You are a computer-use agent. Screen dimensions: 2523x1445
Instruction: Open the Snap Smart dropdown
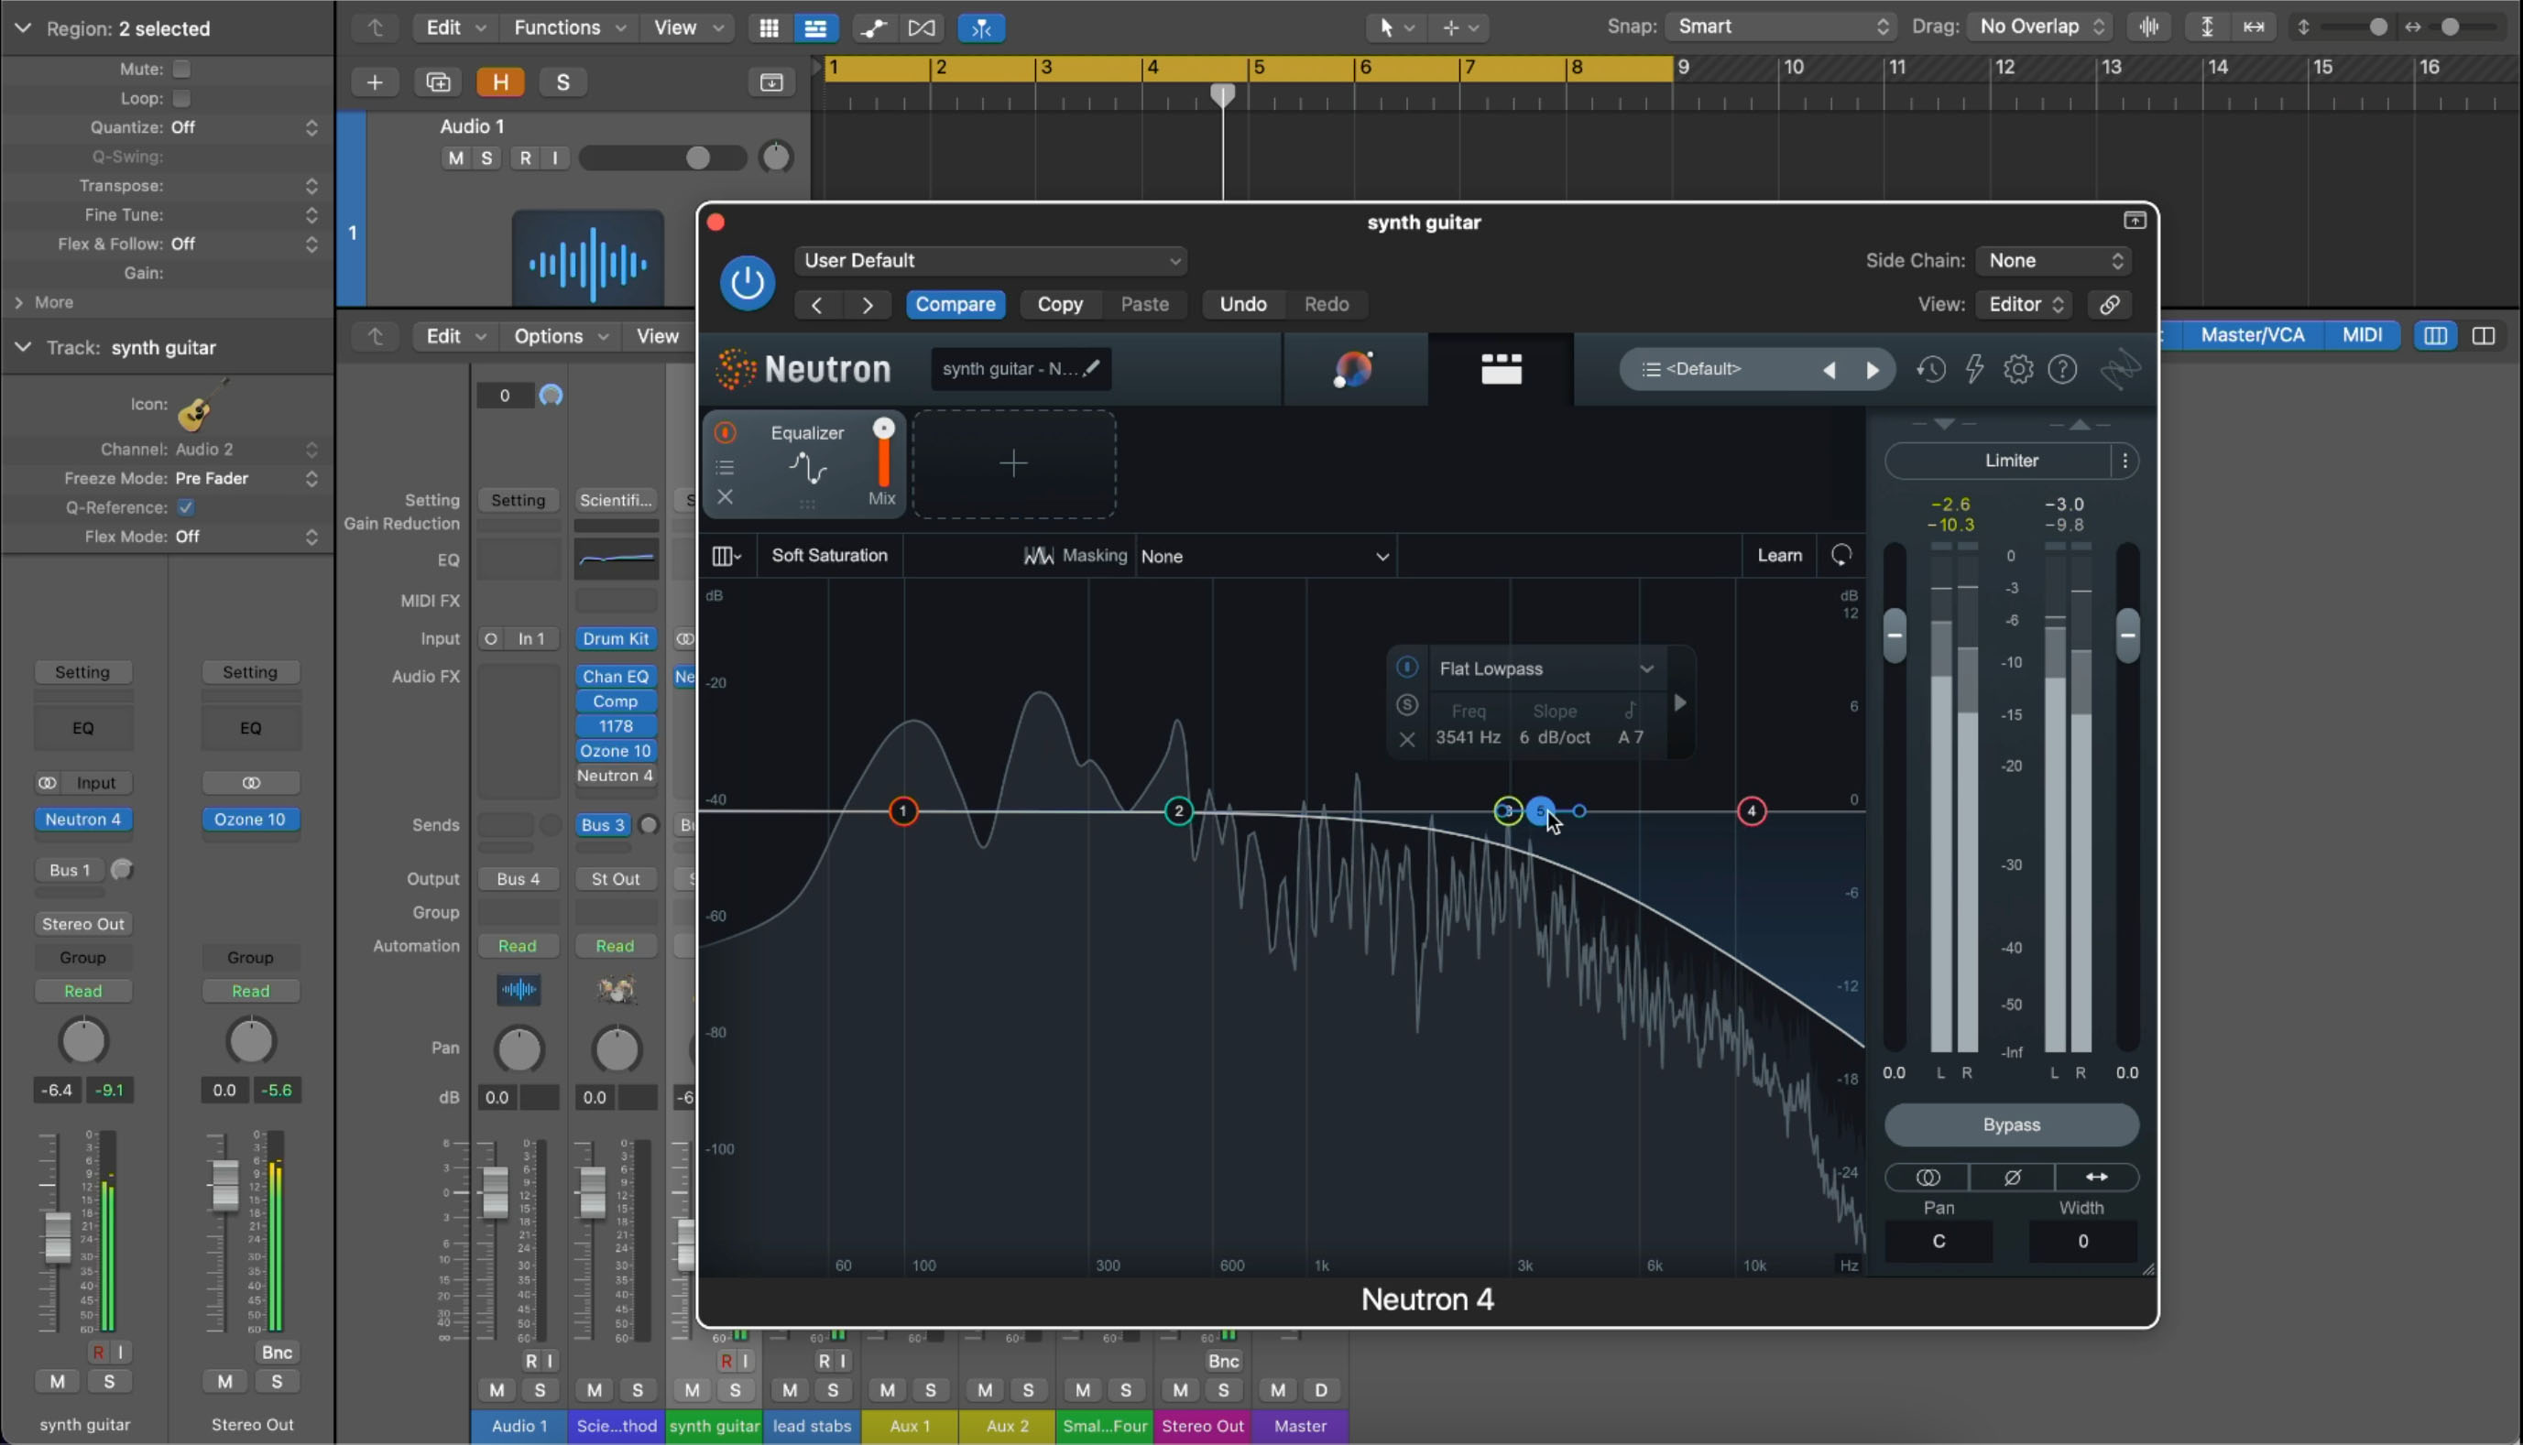point(1781,27)
